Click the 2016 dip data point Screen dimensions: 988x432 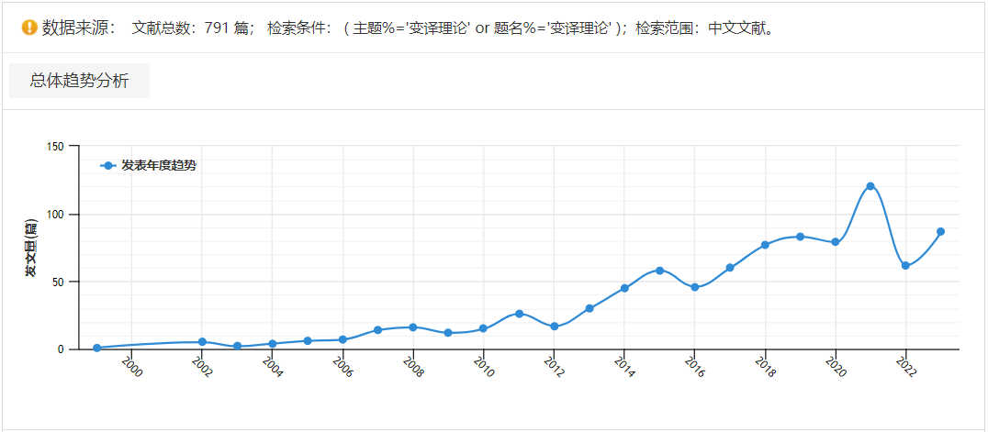point(694,287)
